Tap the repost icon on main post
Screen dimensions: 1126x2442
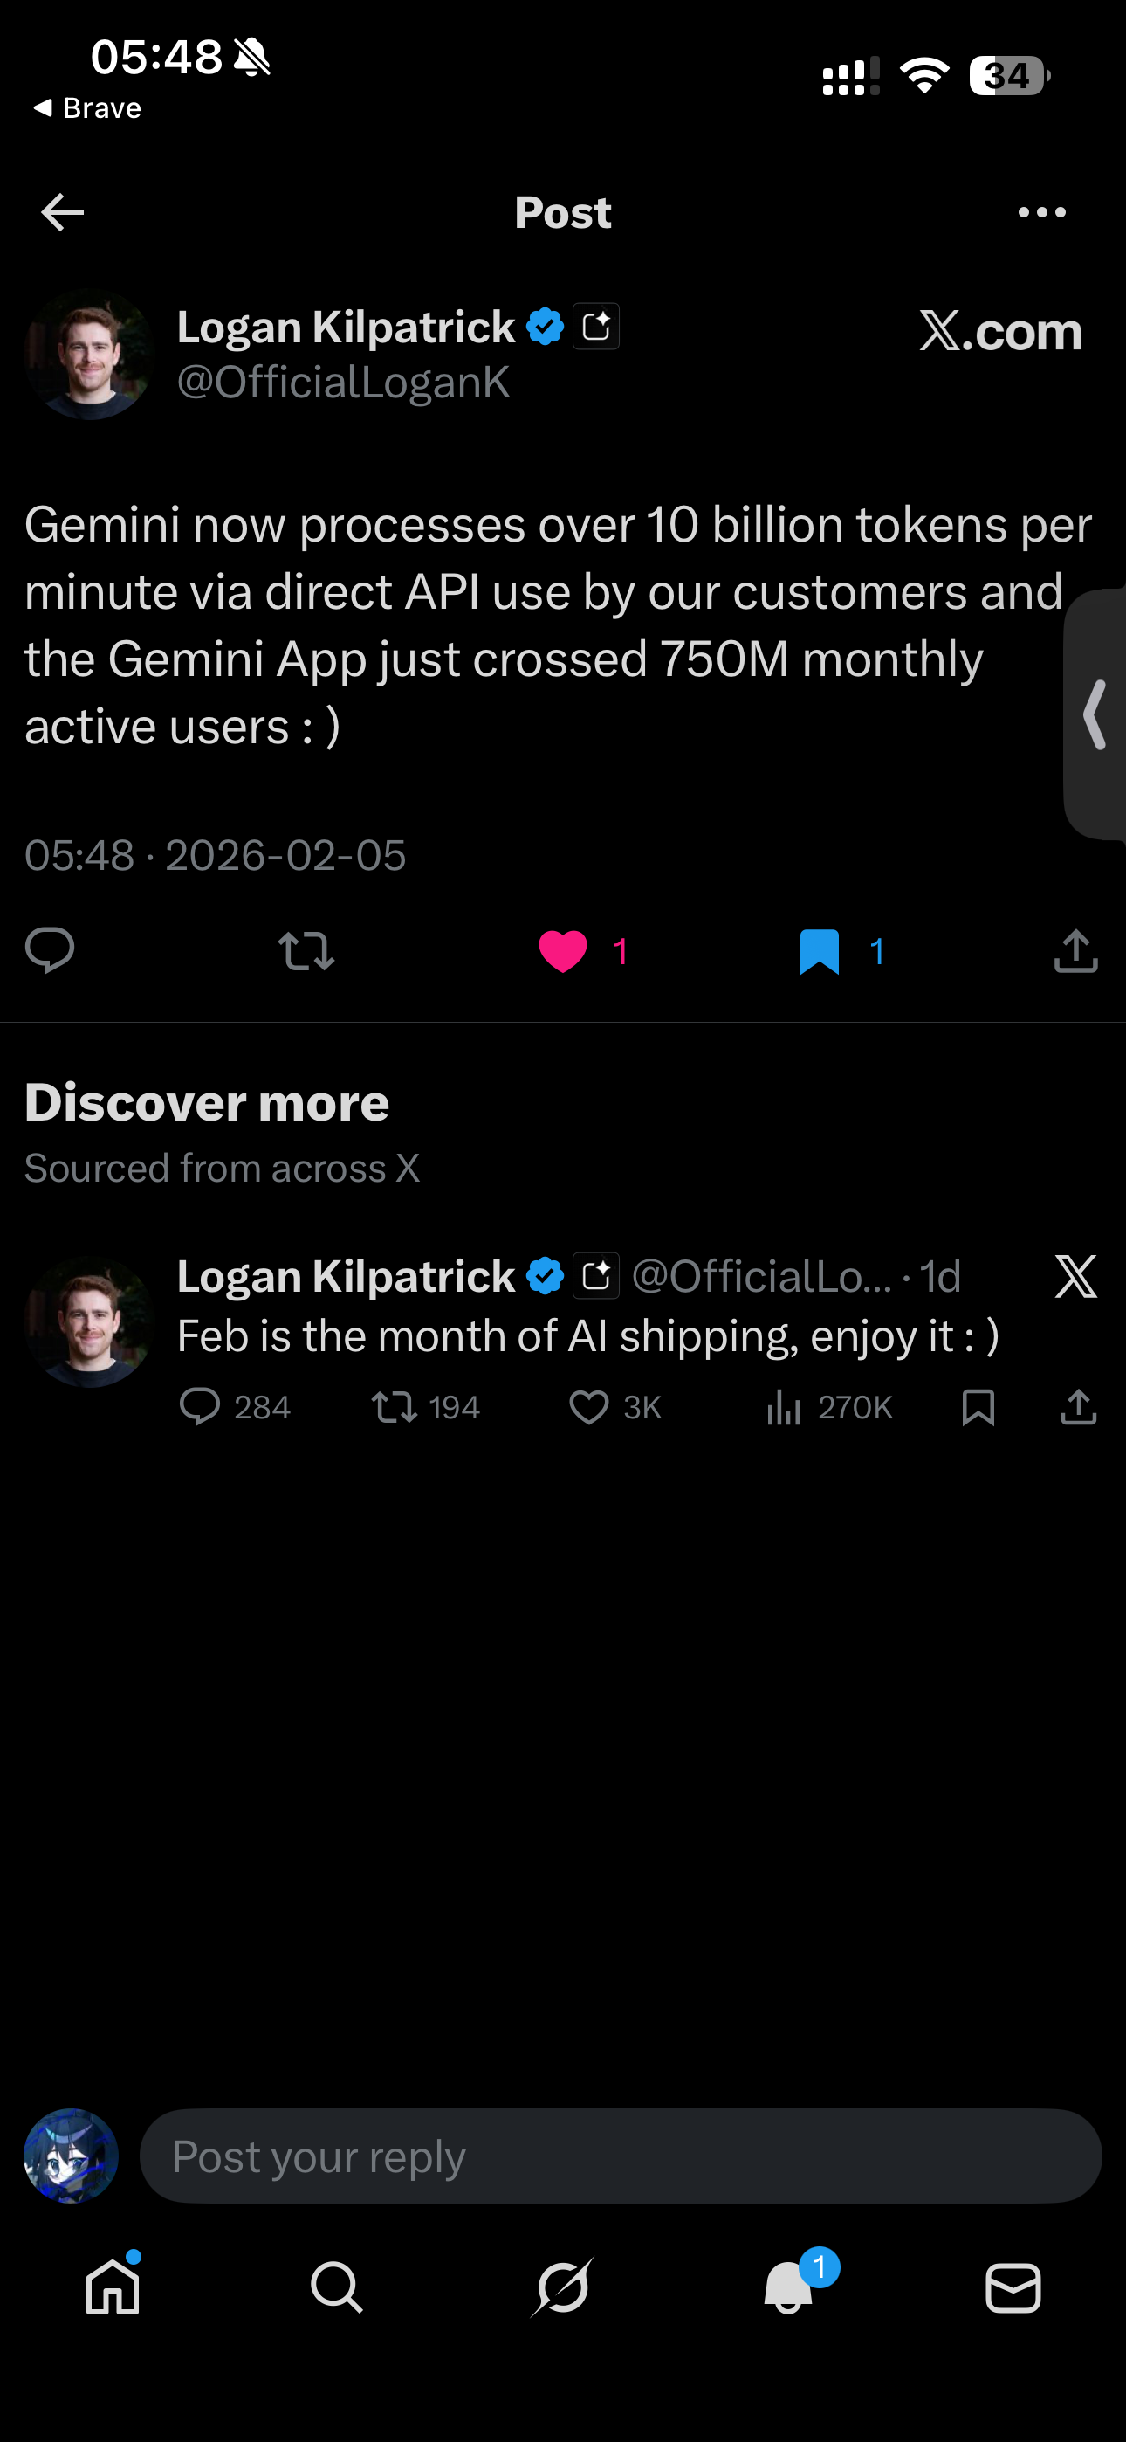pos(306,951)
